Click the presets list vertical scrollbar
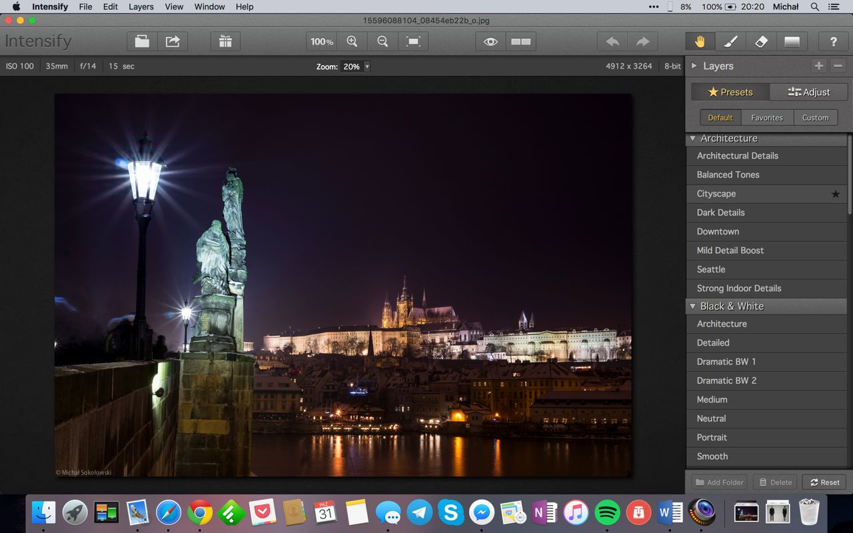The image size is (853, 533). pos(850,173)
